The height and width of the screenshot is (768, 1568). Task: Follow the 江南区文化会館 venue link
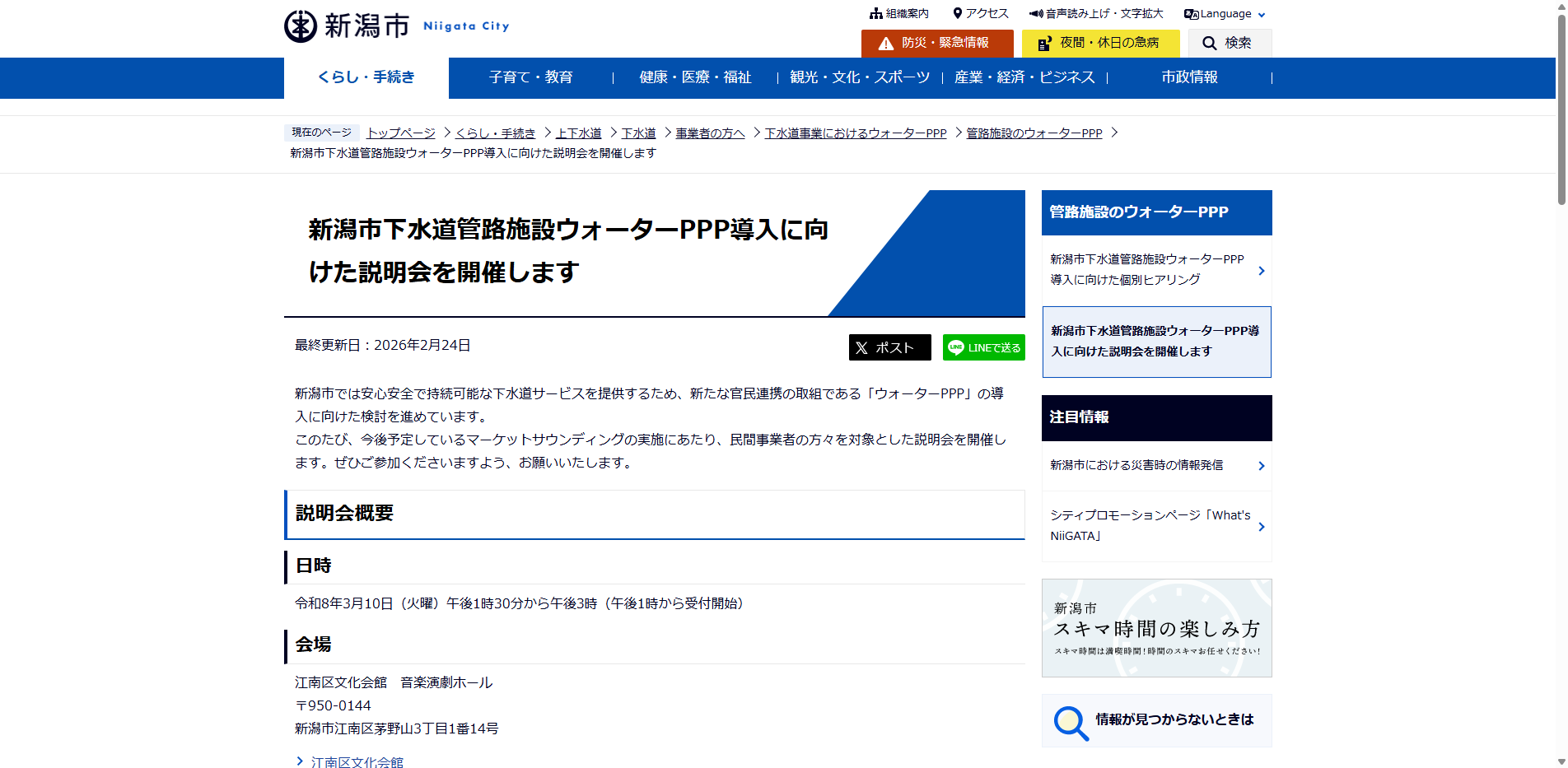tap(357, 762)
